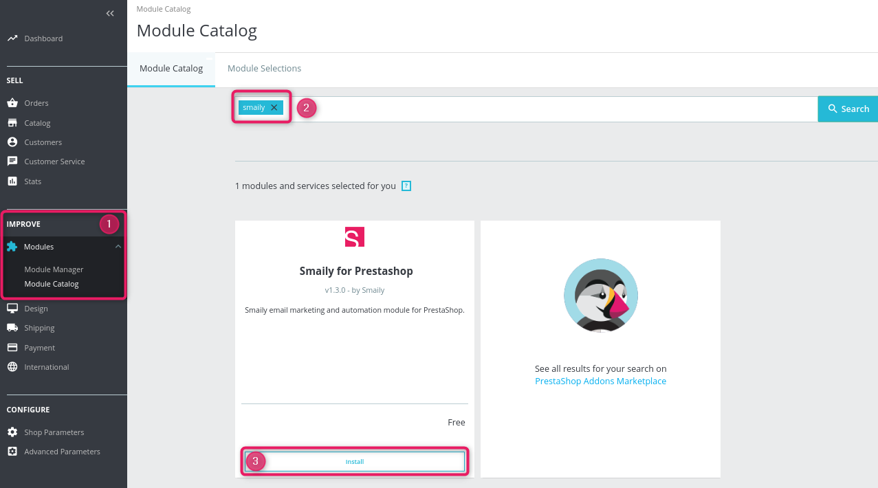Install the Smaily for Prestashop module
This screenshot has height=488, width=878.
click(355, 461)
